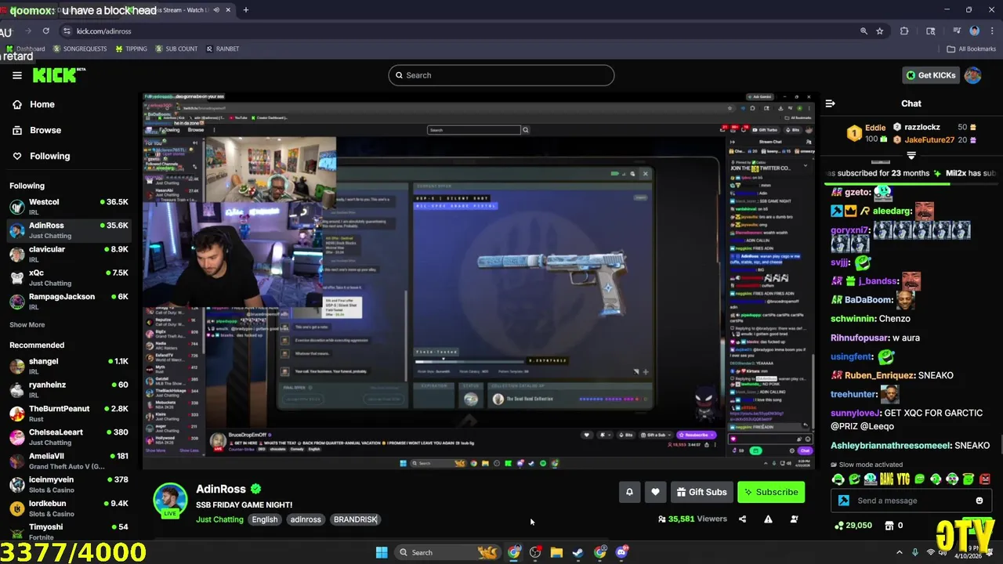Open SUB COUNT bookmark

point(176,49)
